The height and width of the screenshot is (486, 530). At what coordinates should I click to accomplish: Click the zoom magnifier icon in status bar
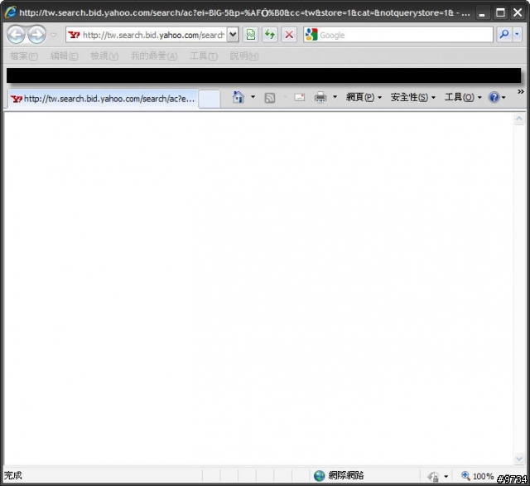(465, 475)
